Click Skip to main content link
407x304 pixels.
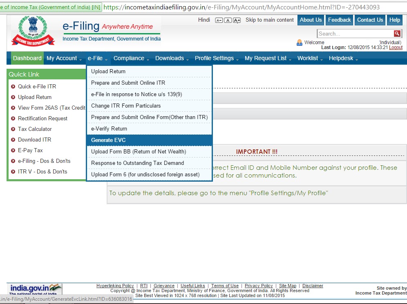[269, 20]
